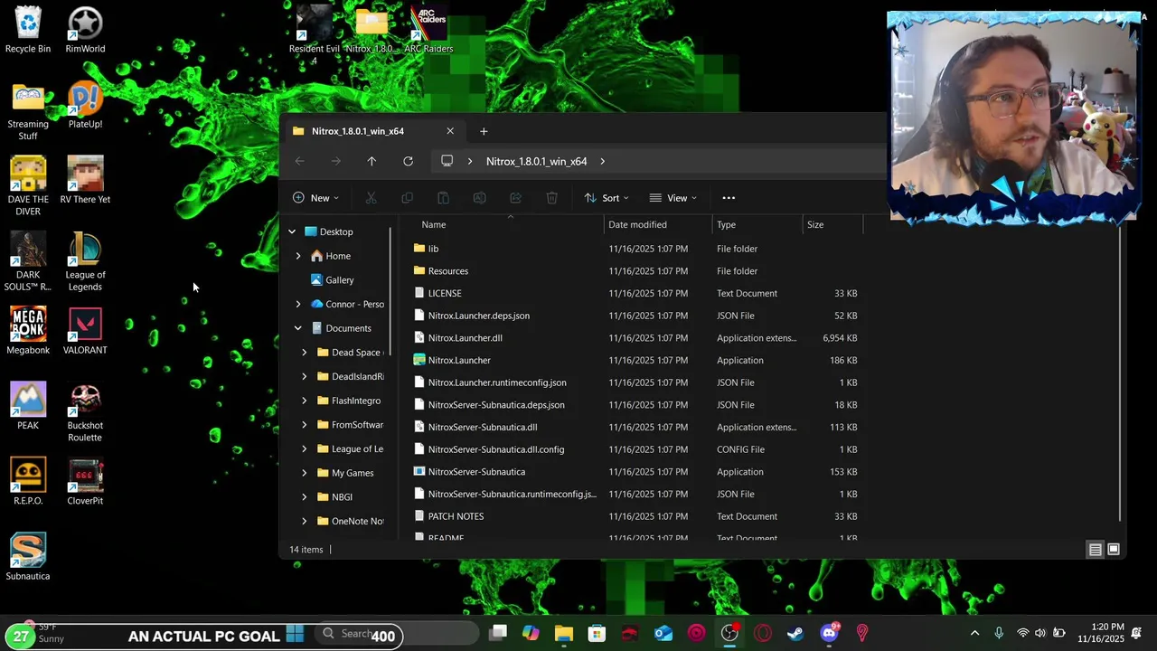Image resolution: width=1157 pixels, height=651 pixels.
Task: Switch to details view in status bar
Action: 1095,549
